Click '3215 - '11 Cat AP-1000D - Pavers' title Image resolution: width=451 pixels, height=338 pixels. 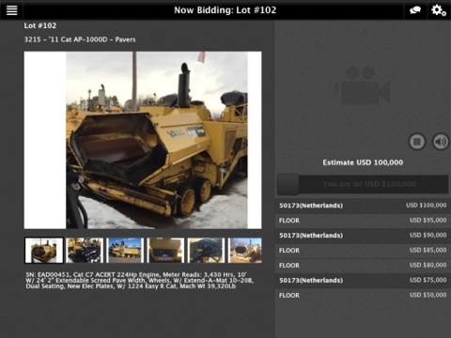pyautogui.click(x=80, y=39)
